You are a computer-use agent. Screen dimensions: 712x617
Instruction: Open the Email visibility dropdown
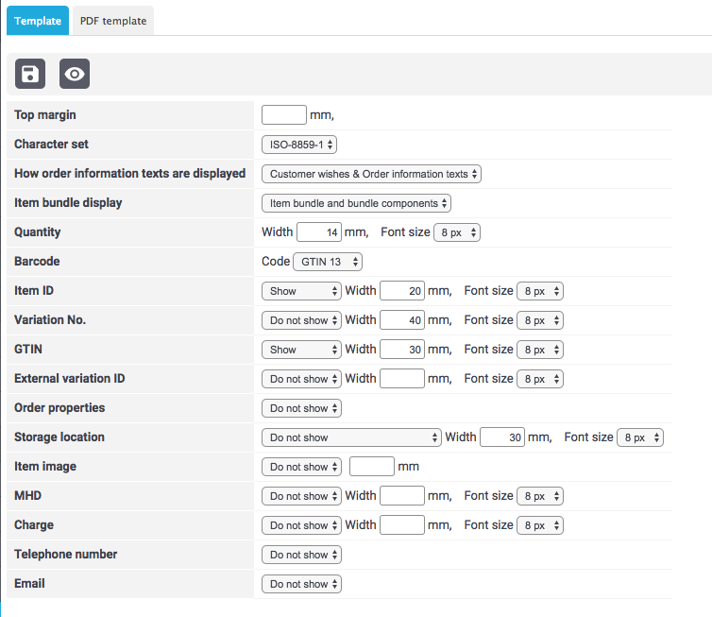pyautogui.click(x=301, y=584)
